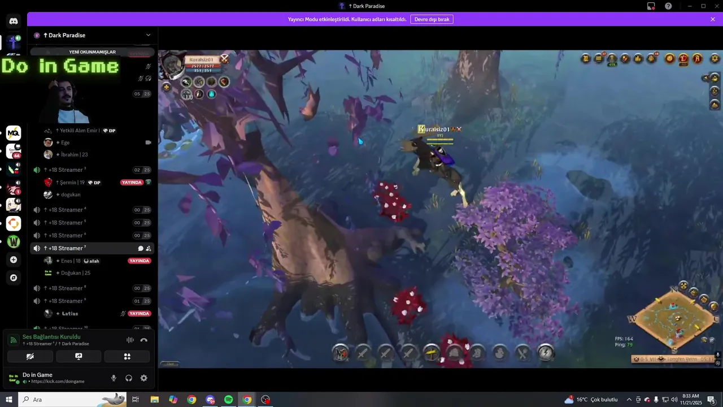The image size is (723, 407).
Task: Click YAYINDA badge next to Latias
Action: [x=139, y=314]
